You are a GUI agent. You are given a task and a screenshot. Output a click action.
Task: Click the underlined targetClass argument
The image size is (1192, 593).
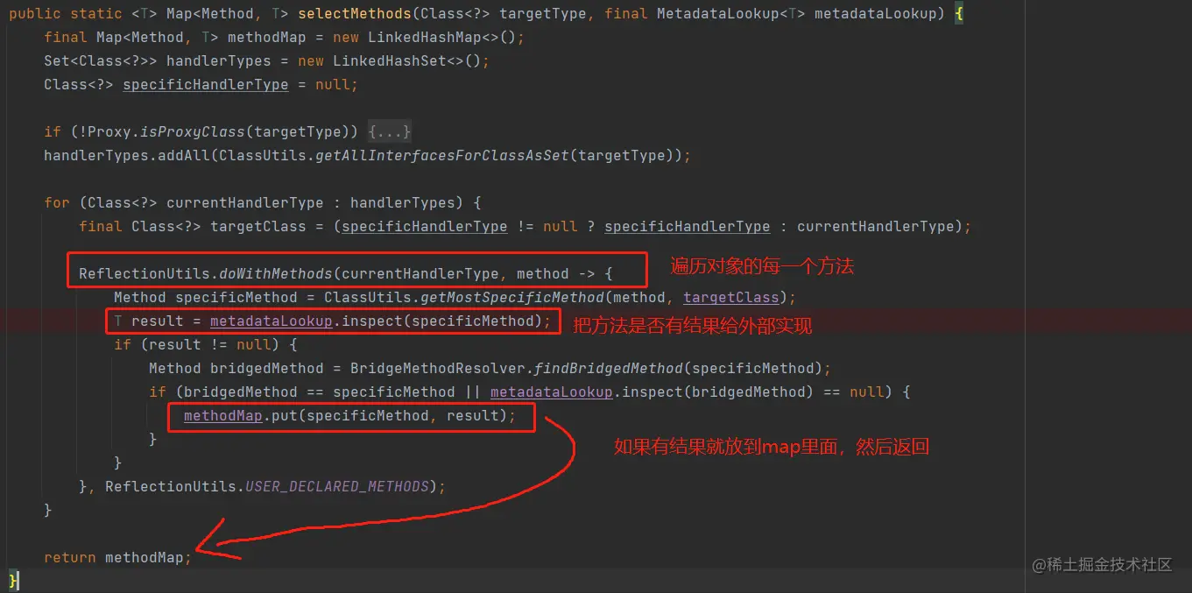coord(730,297)
